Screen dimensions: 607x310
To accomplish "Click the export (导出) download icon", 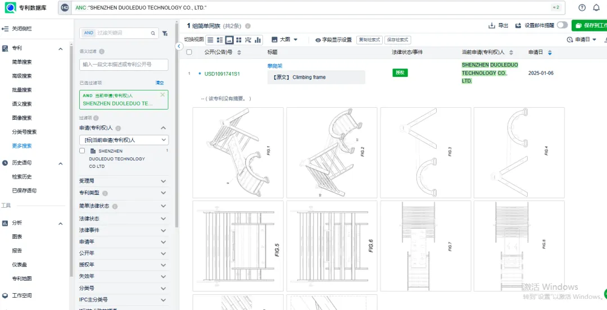I will (492, 25).
